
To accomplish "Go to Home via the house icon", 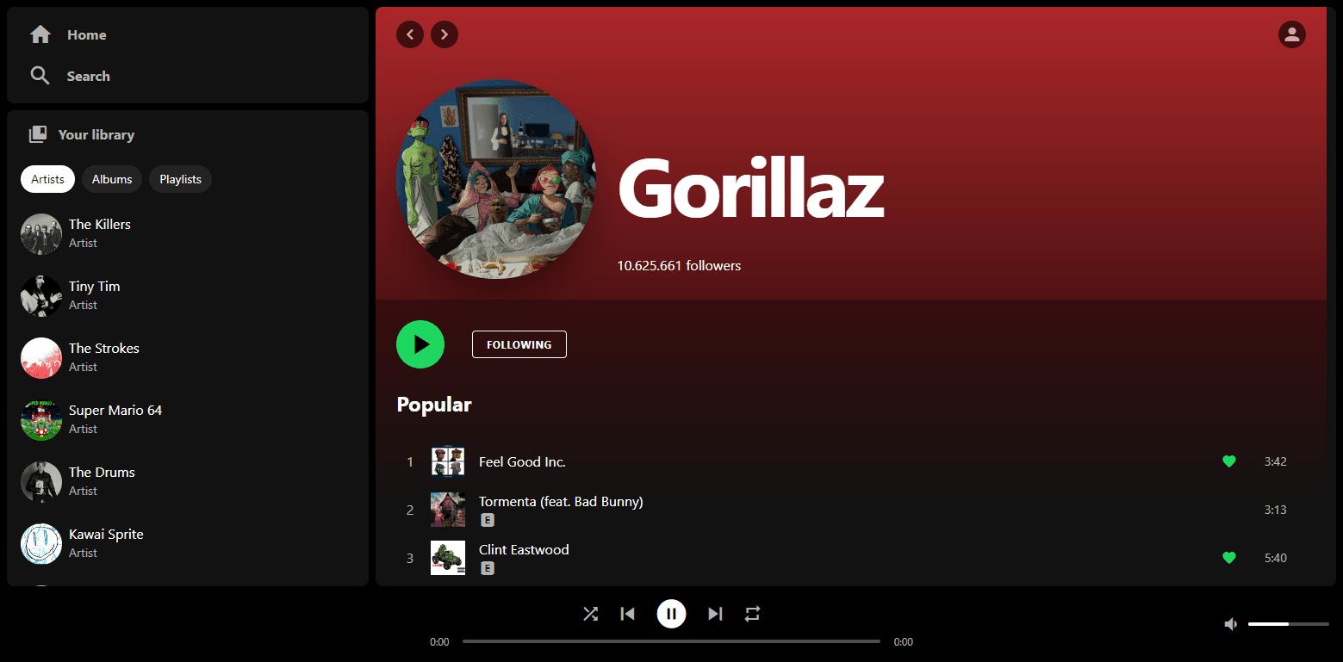I will click(x=40, y=34).
